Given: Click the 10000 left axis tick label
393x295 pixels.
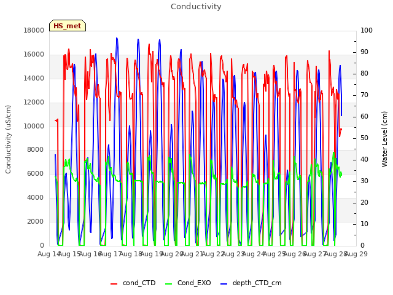Looking at the screenshot, I should coord(34,126).
